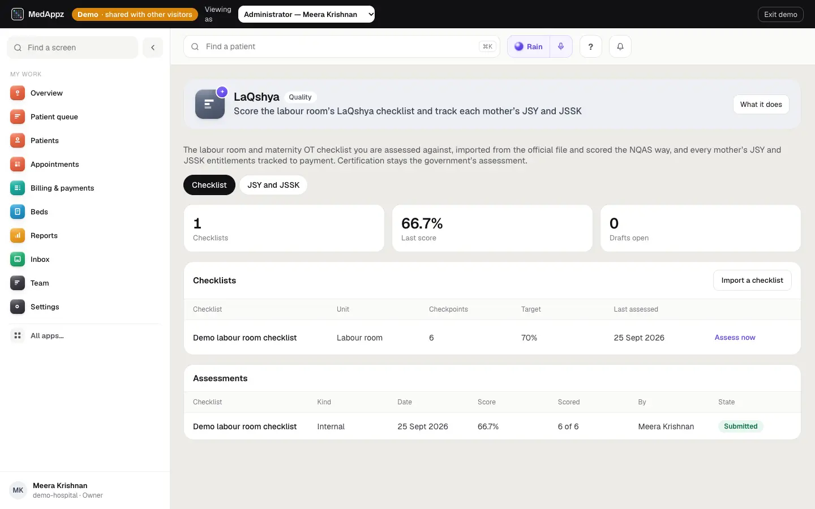Open the Overview sidebar item

point(85,93)
